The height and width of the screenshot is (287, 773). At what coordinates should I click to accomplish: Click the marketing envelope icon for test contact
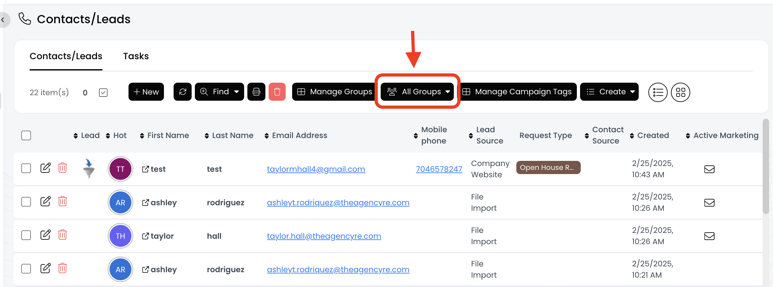(709, 169)
